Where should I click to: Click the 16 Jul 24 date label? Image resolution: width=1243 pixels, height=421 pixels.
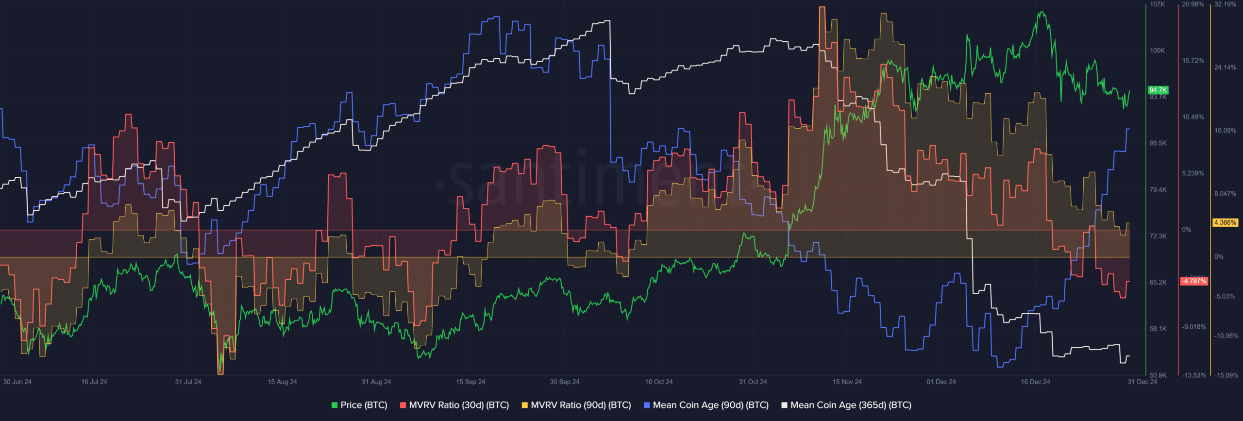(94, 382)
